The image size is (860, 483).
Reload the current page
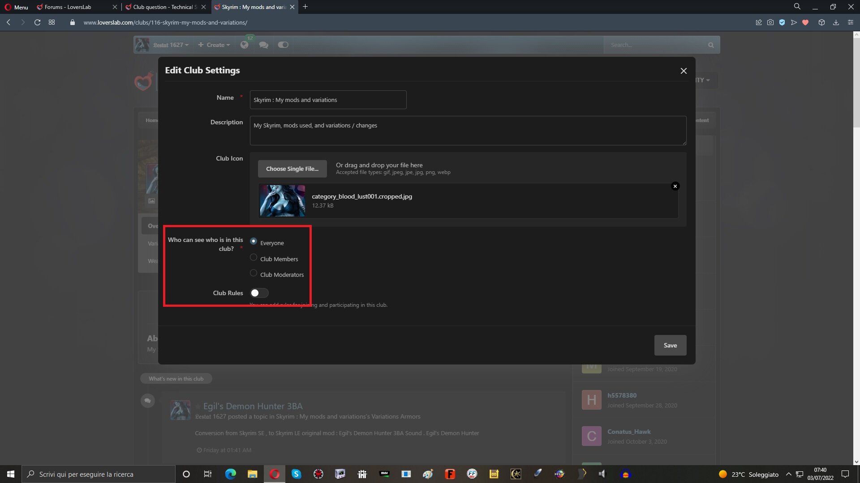[38, 22]
